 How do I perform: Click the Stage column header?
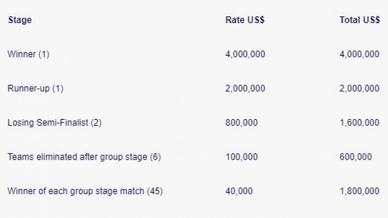click(x=20, y=20)
